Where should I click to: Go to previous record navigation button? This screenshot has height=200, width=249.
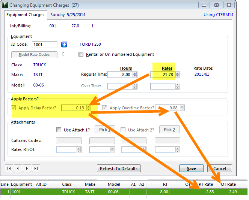click(18, 168)
